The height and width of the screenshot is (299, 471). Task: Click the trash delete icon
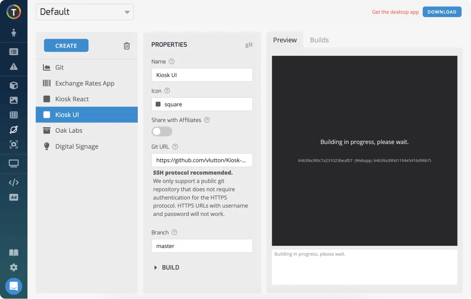click(x=127, y=46)
